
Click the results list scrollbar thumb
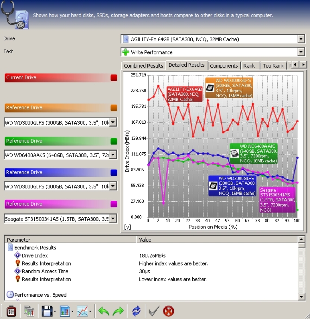tap(301, 245)
